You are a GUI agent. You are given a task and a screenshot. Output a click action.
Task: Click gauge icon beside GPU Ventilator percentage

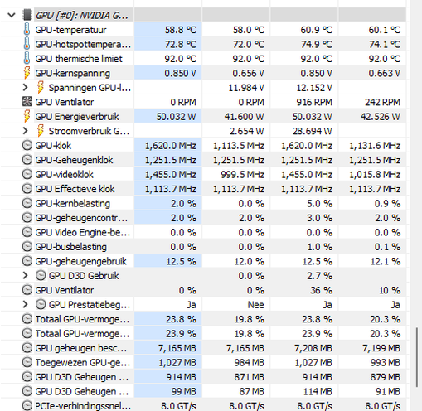click(27, 290)
